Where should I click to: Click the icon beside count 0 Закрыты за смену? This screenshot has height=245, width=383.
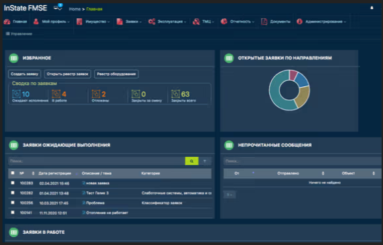tap(136, 94)
